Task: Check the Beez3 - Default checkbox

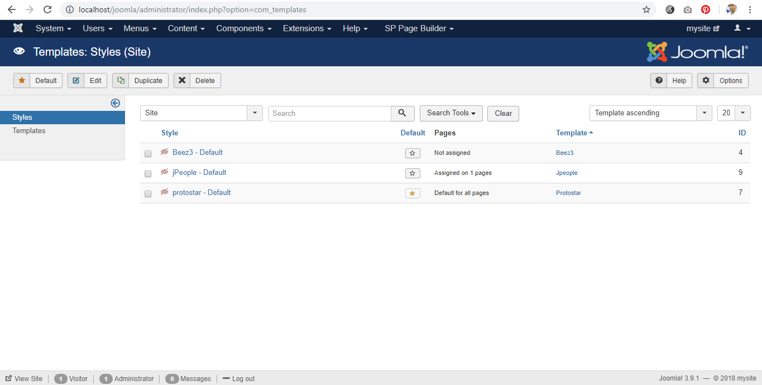Action: point(148,154)
